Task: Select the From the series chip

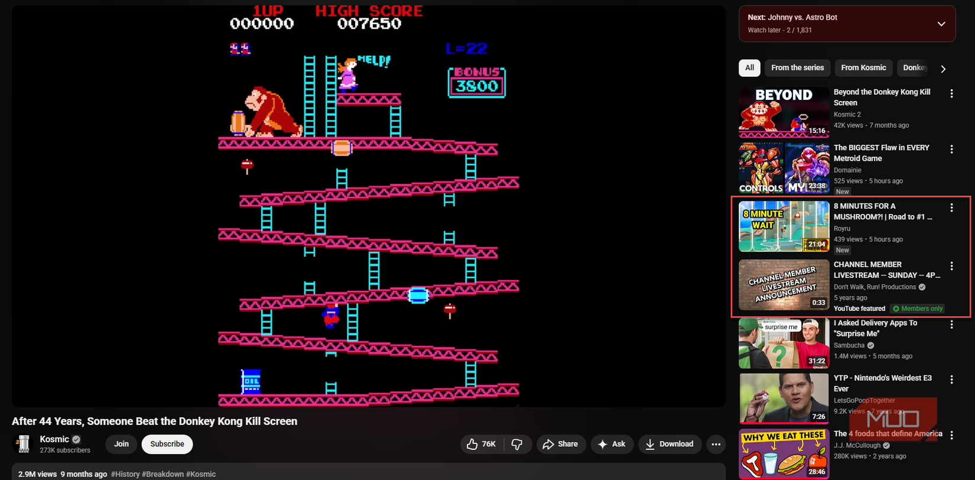Action: tap(798, 68)
